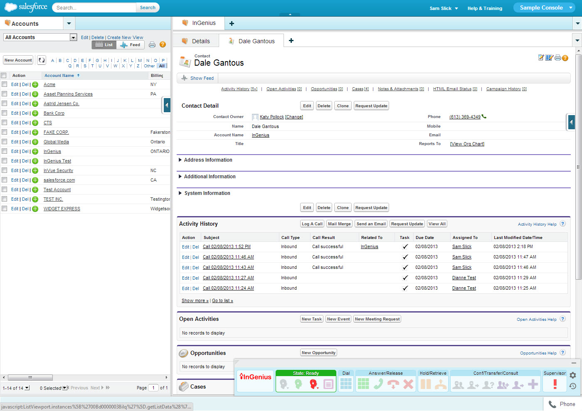The image size is (582, 411).
Task: Open the All Accounts view dropdown
Action: (73, 37)
